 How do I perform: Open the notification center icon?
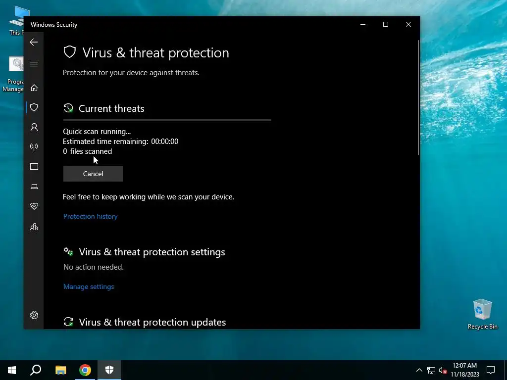[491, 370]
